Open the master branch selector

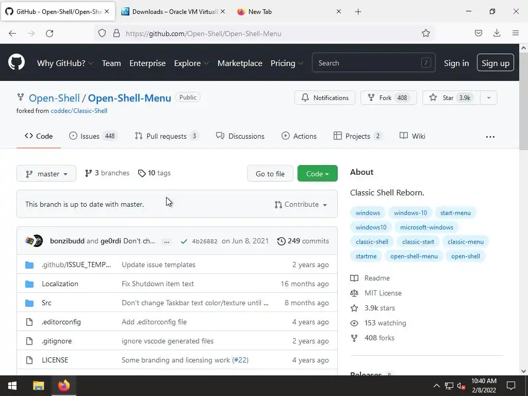[x=46, y=174]
